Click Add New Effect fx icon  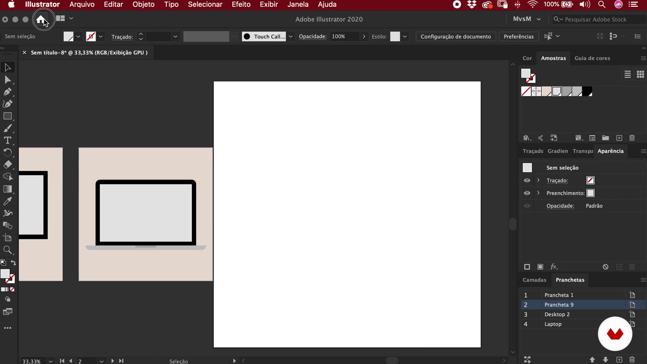click(554, 267)
